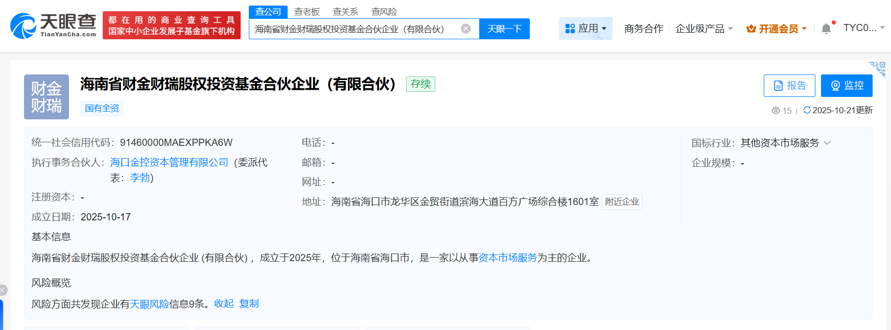Screen dimensions: 891x330
Task: Switch to the 查老板 tab
Action: [x=307, y=12]
